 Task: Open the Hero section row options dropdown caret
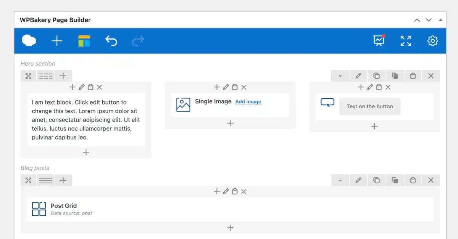tap(340, 76)
